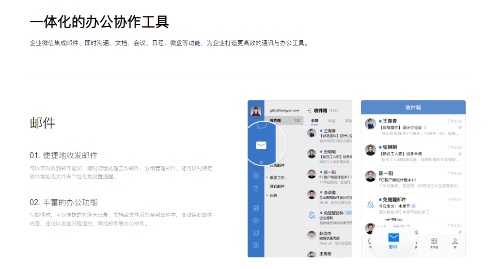Screen dimensions: 502x269
Task: Expand the 标签 folder in desktop mail tree
Action: (274, 195)
